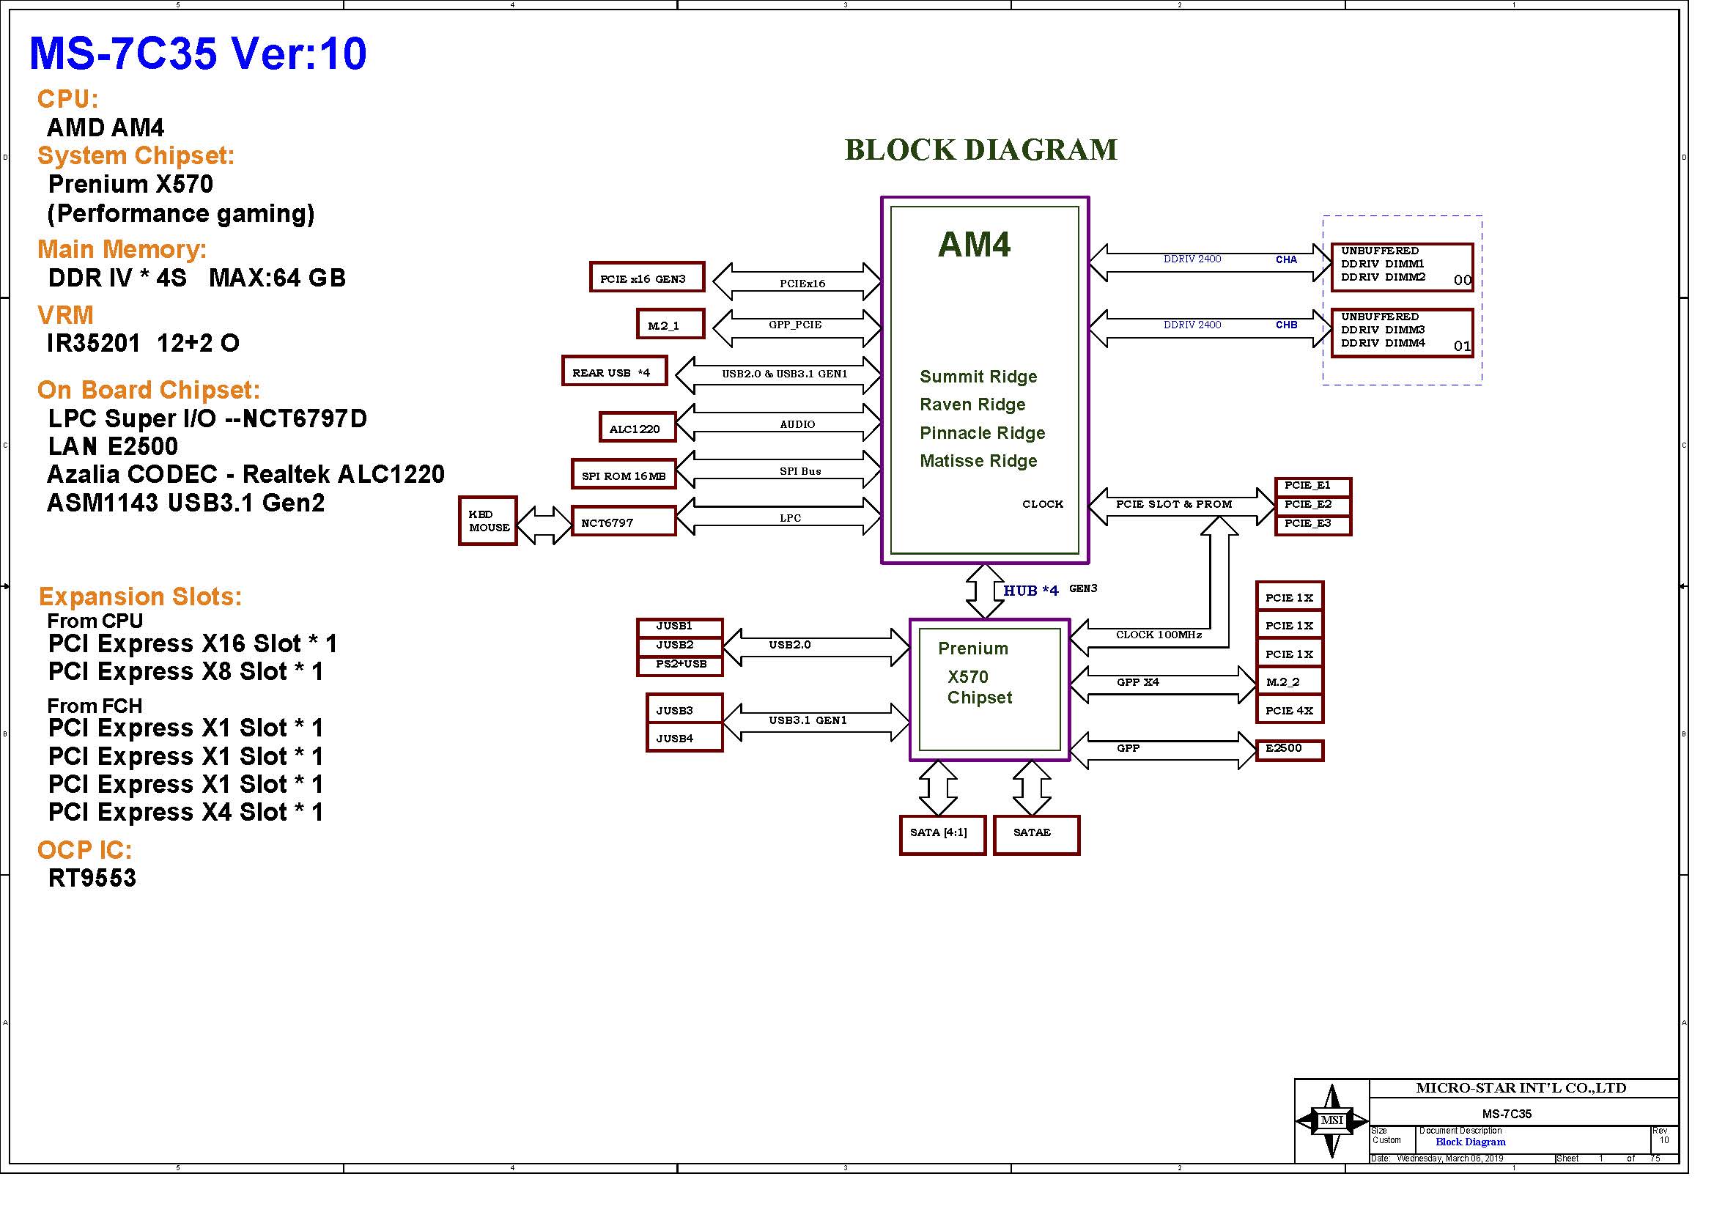Select the SATA [4:1] box
The image size is (1714, 1212).
pos(942,835)
